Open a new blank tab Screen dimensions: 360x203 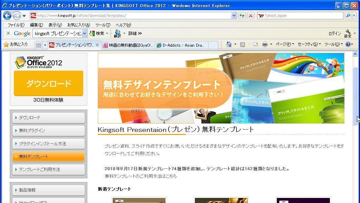pos(213,45)
